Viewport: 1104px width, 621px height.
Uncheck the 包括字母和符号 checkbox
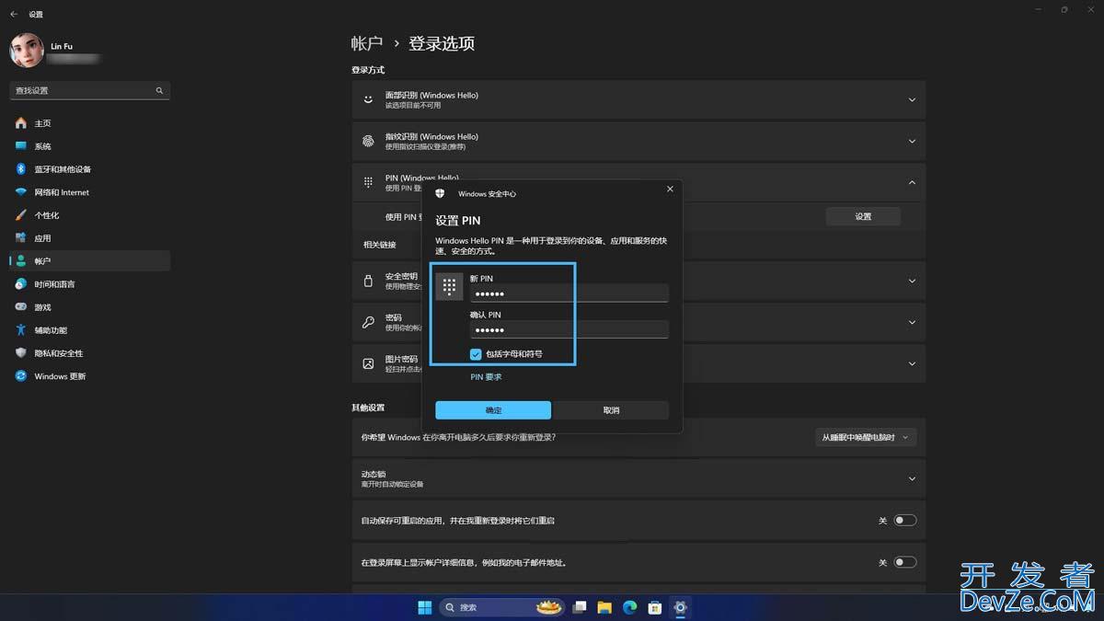476,354
